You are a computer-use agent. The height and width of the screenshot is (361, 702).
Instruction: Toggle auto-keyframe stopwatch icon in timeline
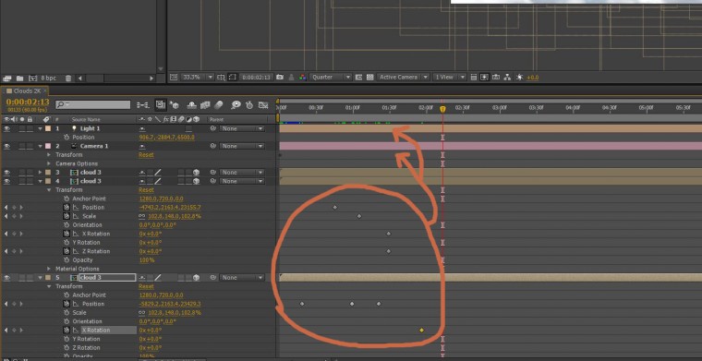coord(249,105)
